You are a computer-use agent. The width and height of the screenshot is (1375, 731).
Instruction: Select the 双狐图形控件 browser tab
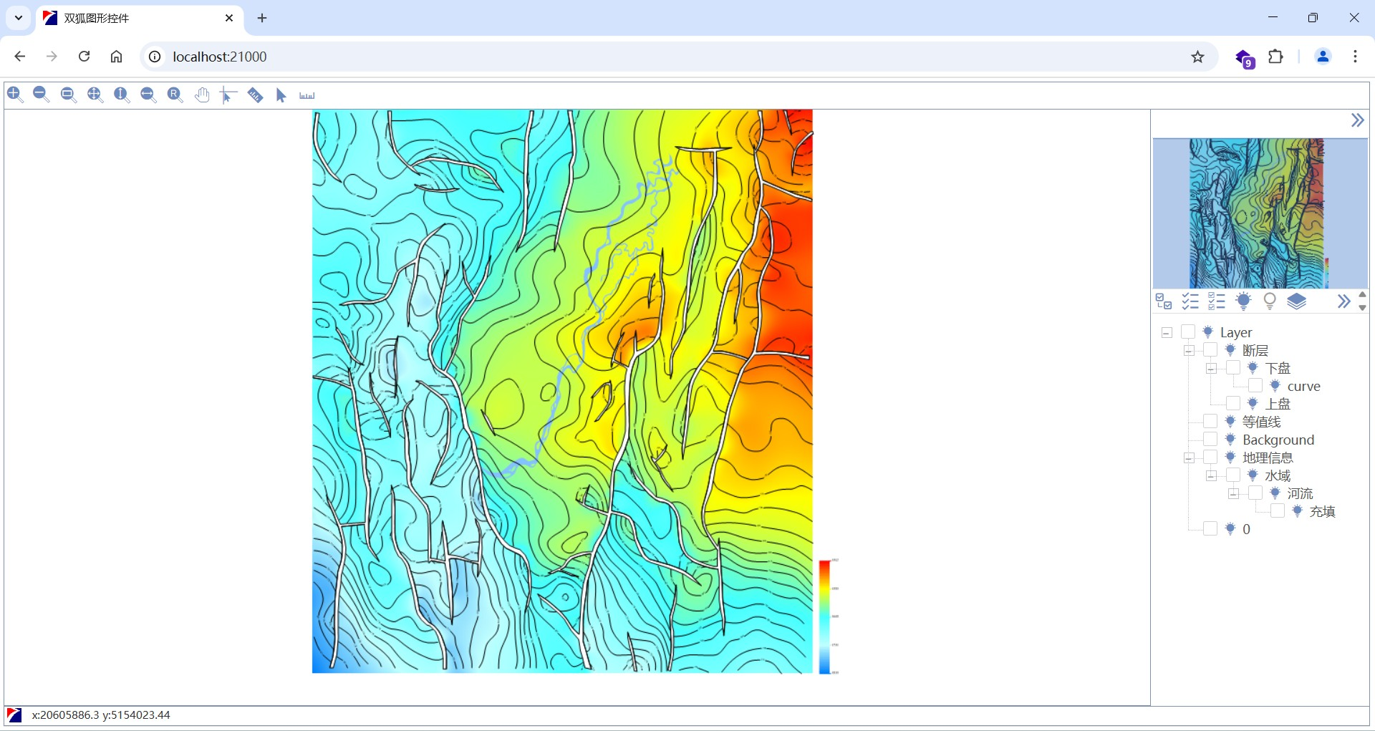136,18
